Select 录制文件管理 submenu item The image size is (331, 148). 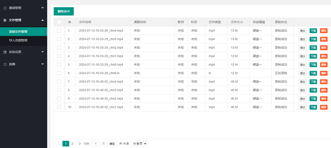[18, 32]
